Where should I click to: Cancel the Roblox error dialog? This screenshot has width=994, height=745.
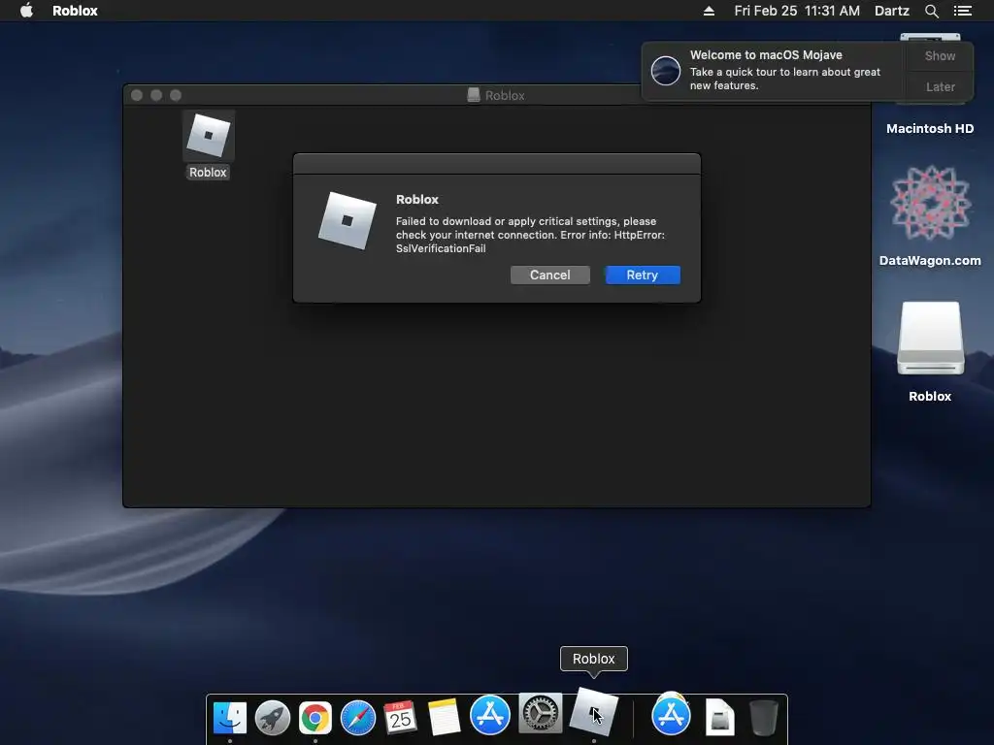click(x=549, y=275)
